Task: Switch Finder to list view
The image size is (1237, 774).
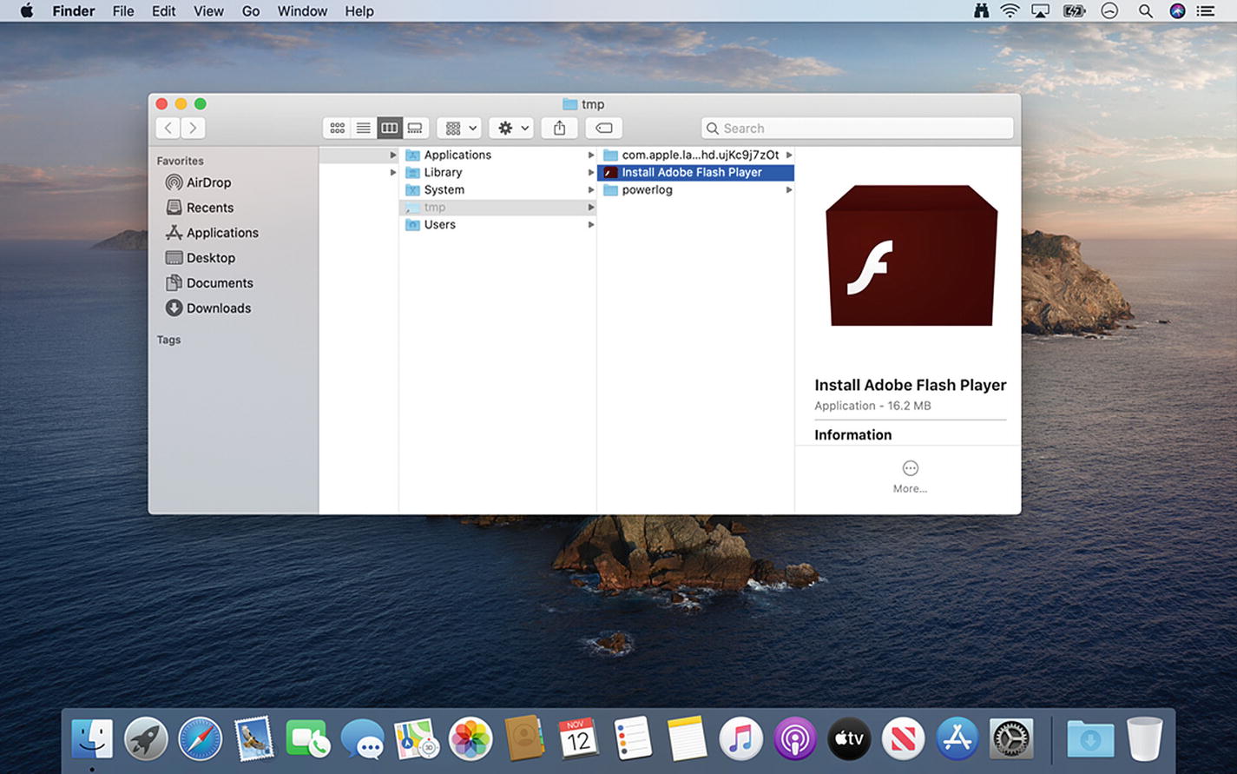Action: click(x=363, y=128)
